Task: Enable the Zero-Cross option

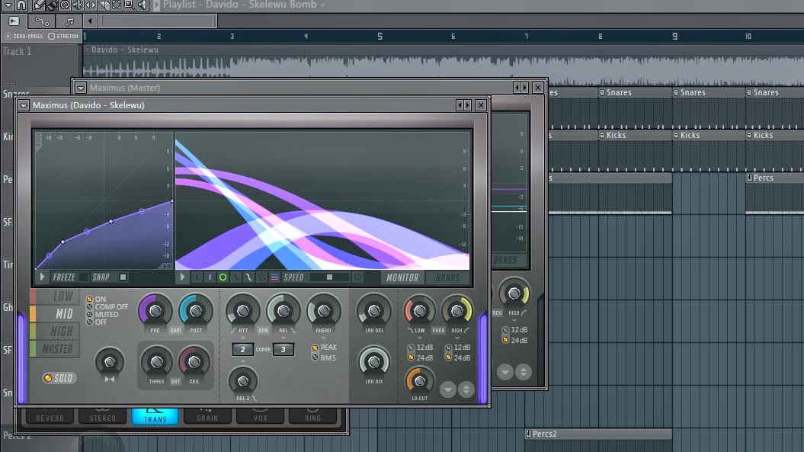Action: tap(24, 37)
